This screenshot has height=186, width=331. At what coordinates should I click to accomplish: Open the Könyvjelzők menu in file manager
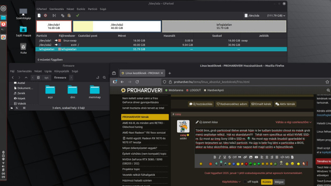[x=62, y=71]
